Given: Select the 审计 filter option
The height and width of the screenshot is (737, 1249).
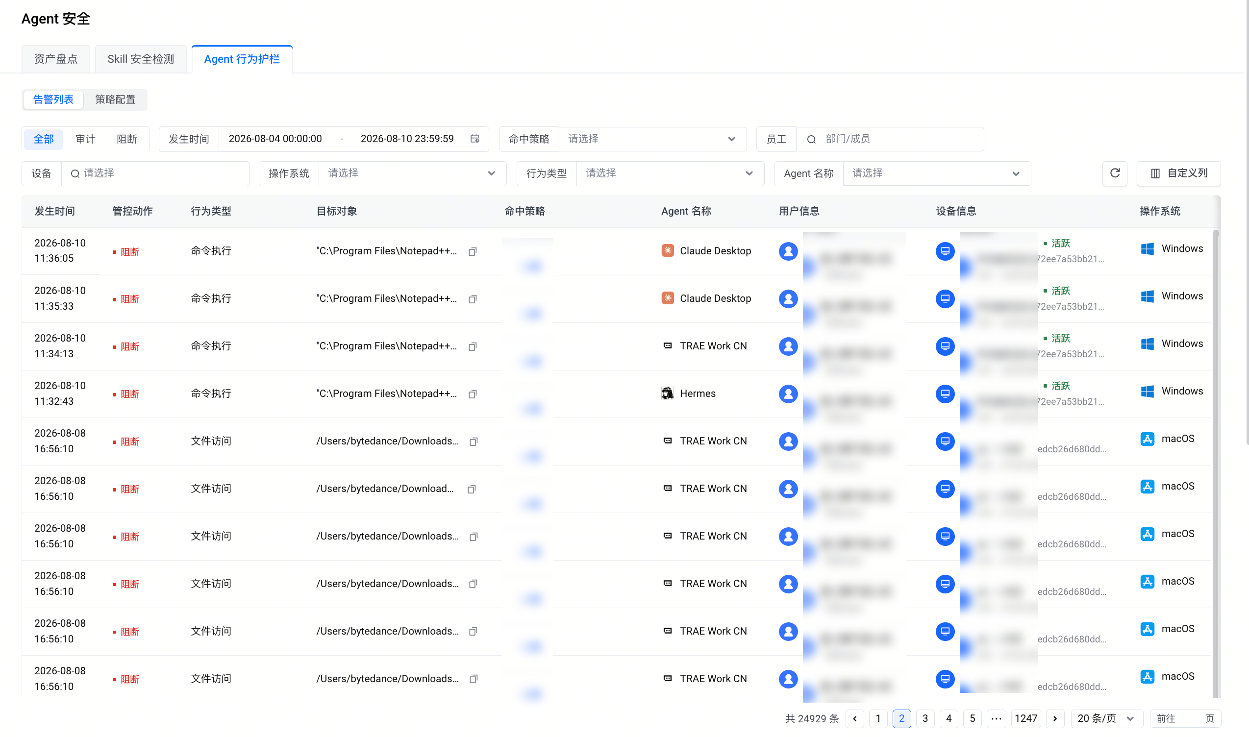Looking at the screenshot, I should pyautogui.click(x=85, y=139).
